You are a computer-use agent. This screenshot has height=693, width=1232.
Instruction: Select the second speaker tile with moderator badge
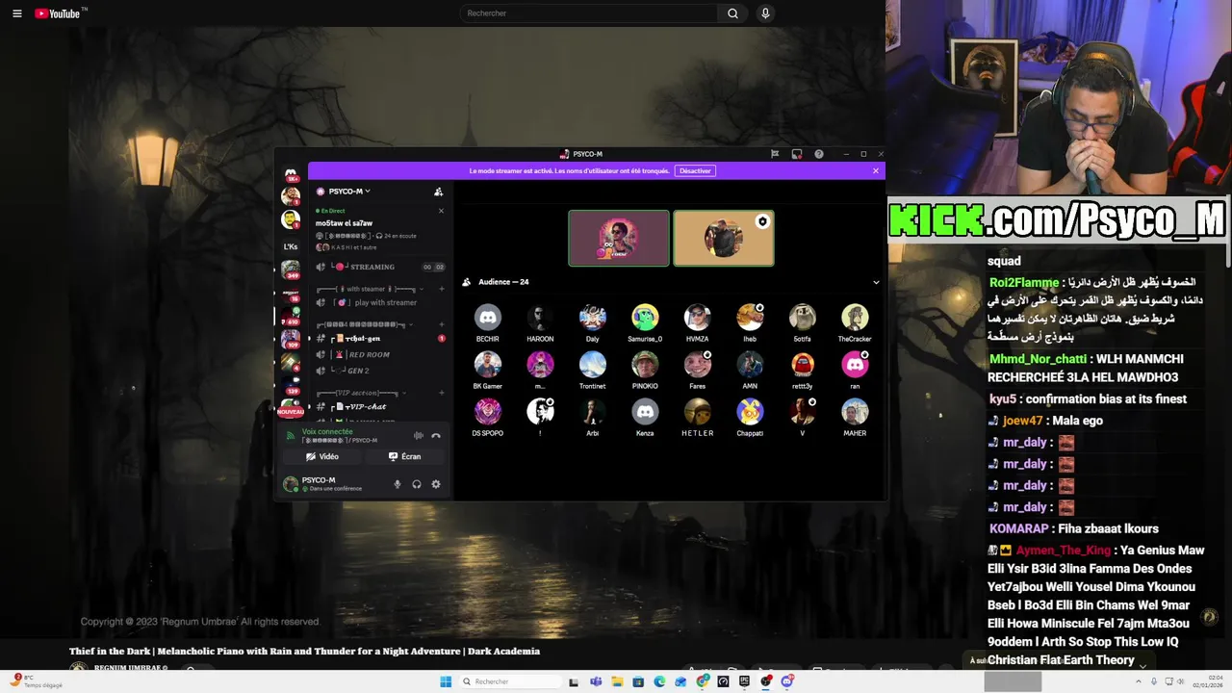(x=724, y=238)
